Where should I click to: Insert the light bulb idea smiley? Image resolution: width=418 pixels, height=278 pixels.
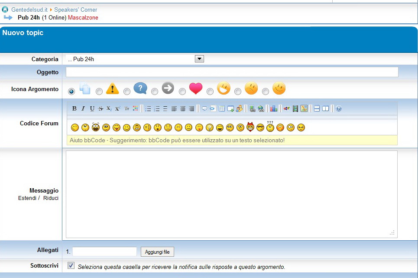point(209,128)
